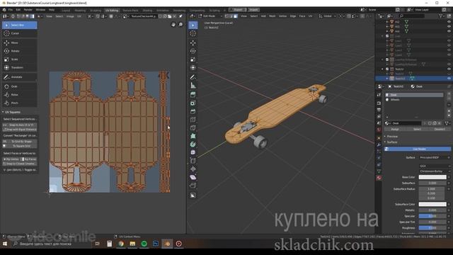Select the Annotate tool in UV editor
The height and width of the screenshot is (255, 453).
[19, 77]
